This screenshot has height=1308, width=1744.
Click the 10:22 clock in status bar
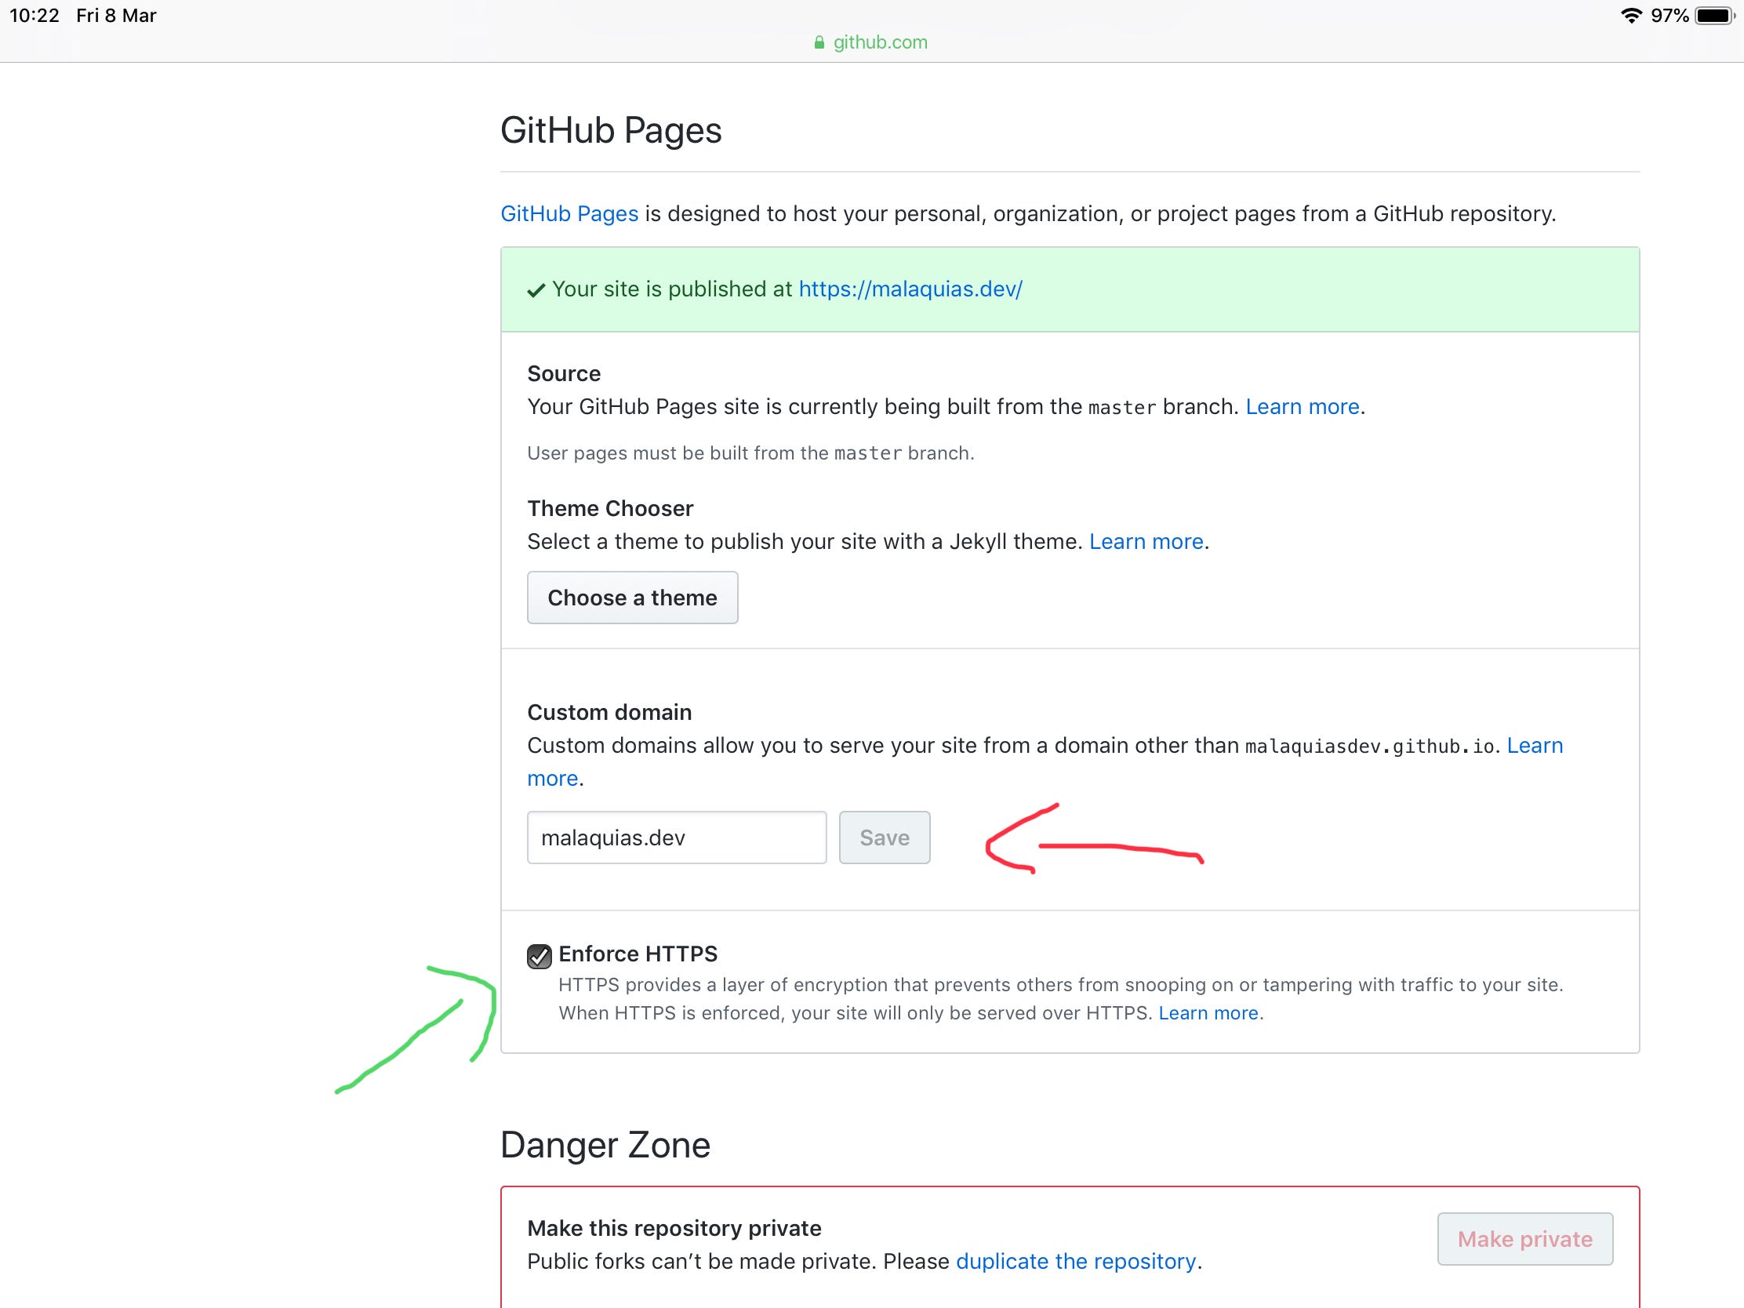(34, 15)
